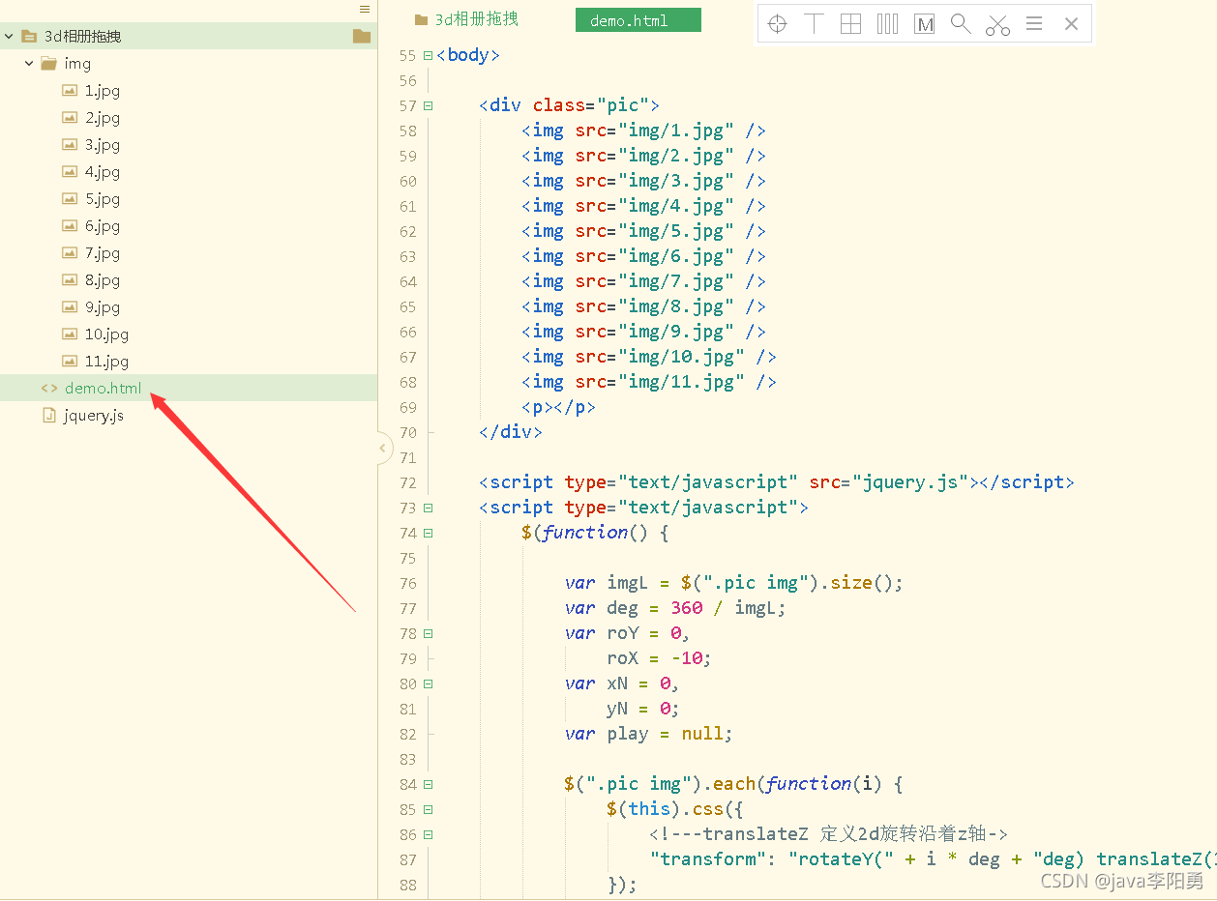Click the folder icon right of 3d相册拖拽 row
The height and width of the screenshot is (901, 1217).
pyautogui.click(x=362, y=36)
